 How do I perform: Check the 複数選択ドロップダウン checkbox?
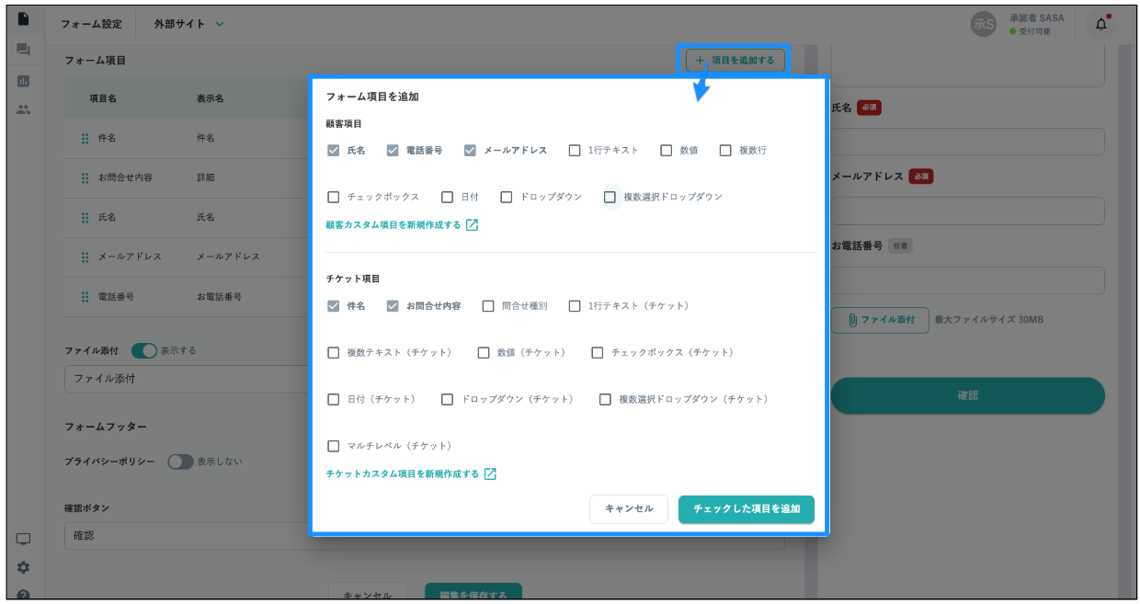pyautogui.click(x=610, y=197)
